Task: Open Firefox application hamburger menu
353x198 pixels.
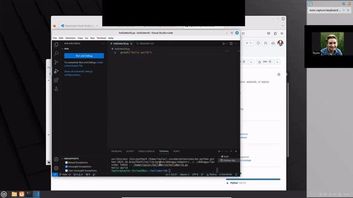Action: [x=282, y=34]
